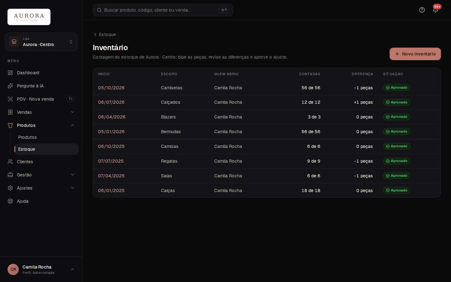Click the Aprovado badge in the Calças row
The image size is (451, 282).
(x=397, y=191)
